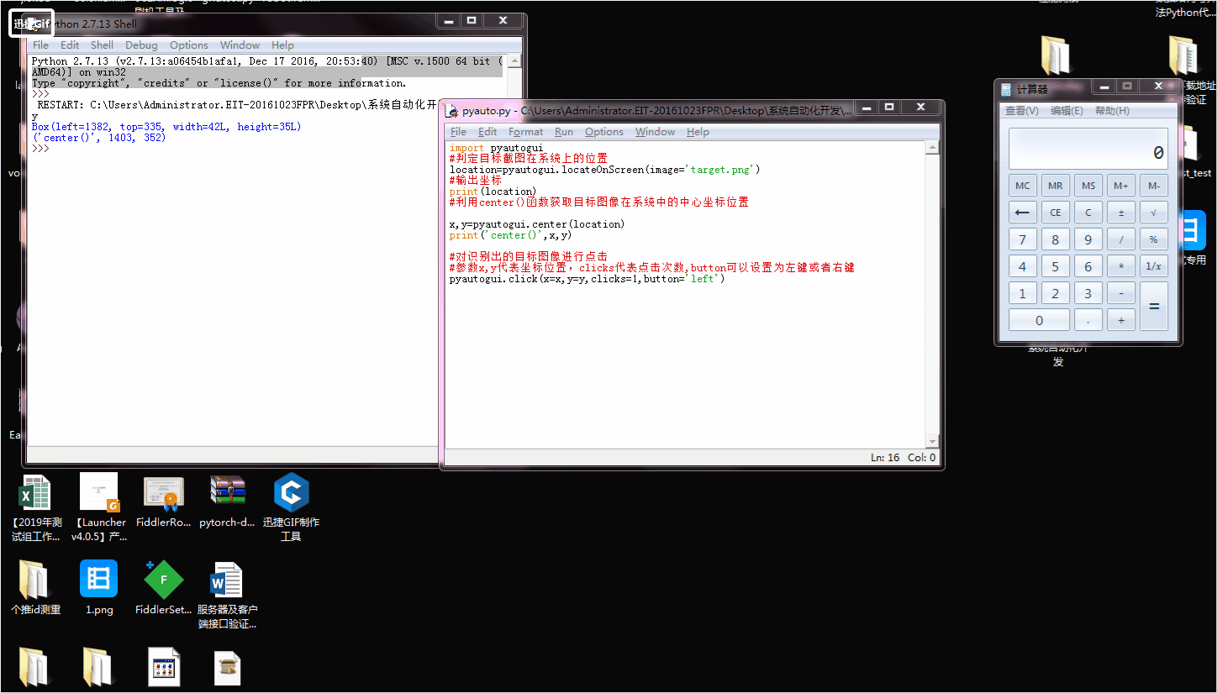Click the wide 0 calculator key
The width and height of the screenshot is (1217, 693).
click(1039, 320)
